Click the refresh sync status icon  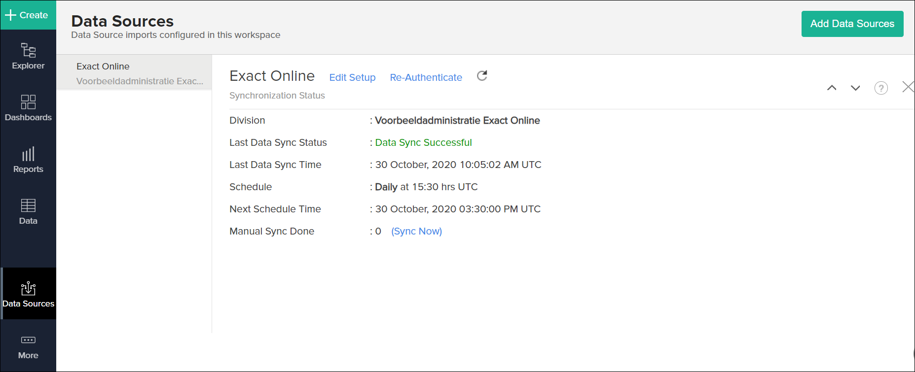coord(482,76)
